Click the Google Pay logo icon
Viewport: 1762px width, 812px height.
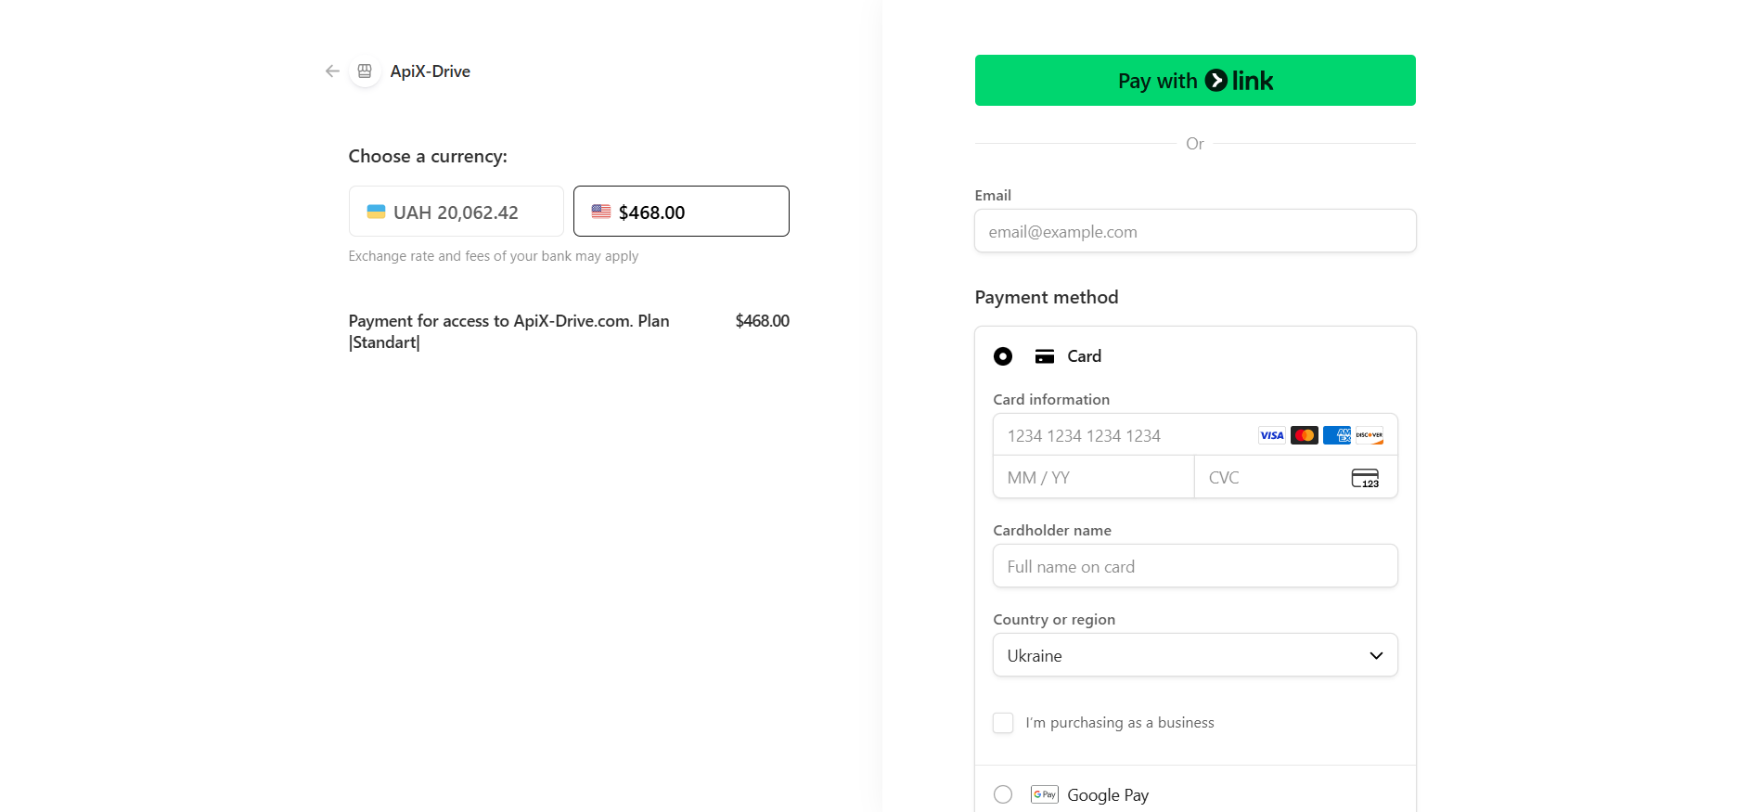click(x=1045, y=794)
